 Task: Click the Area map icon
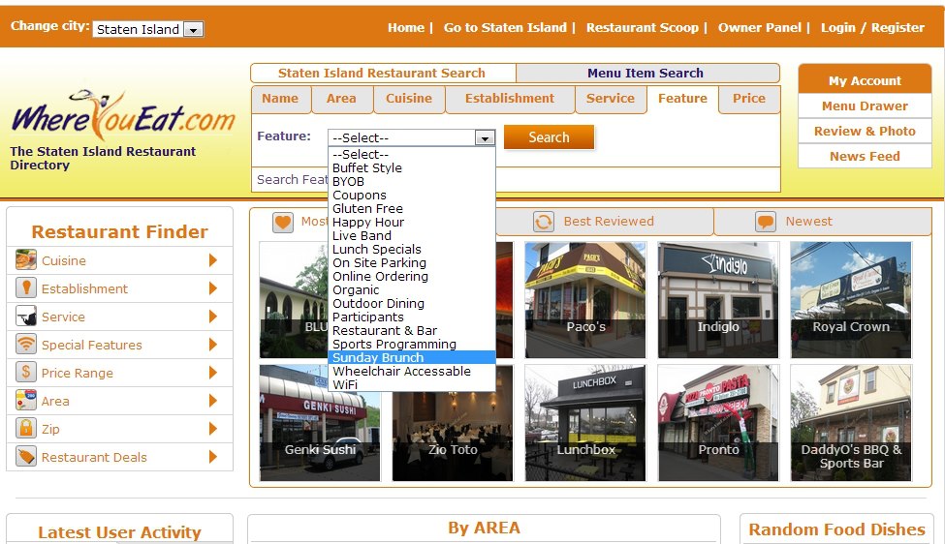[26, 400]
